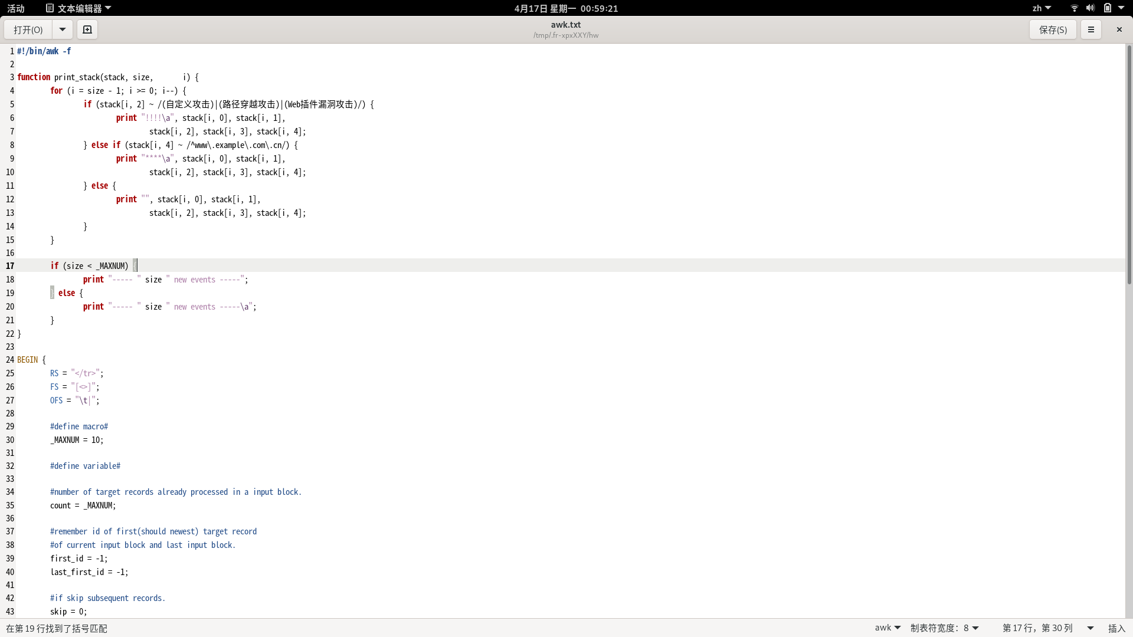The height and width of the screenshot is (637, 1133).
Task: Click the highlighted brace before else on line 19
Action: coord(52,293)
